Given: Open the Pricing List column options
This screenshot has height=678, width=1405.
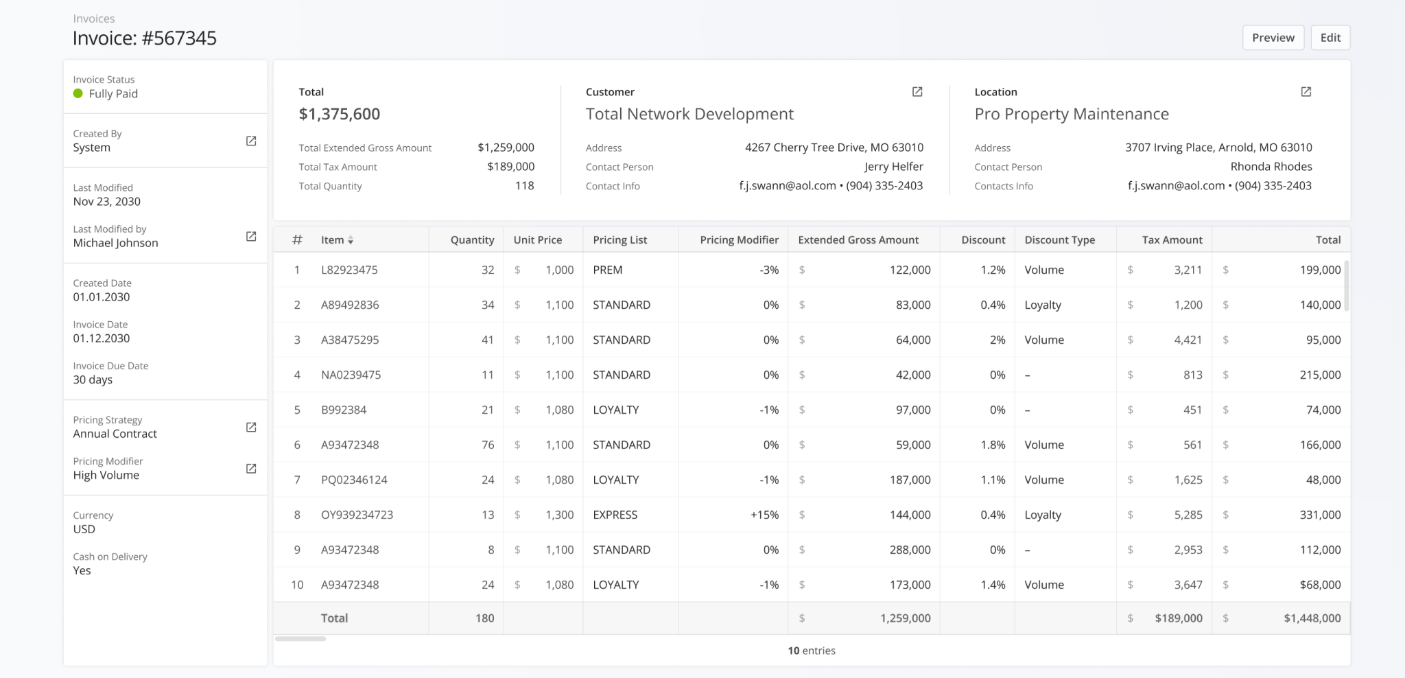Looking at the screenshot, I should pyautogui.click(x=619, y=239).
